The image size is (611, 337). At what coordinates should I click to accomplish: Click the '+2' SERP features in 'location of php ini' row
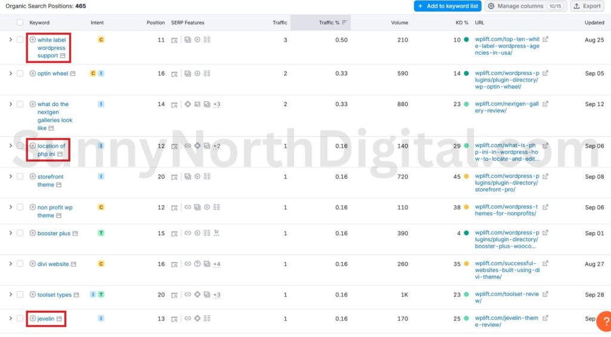217,146
